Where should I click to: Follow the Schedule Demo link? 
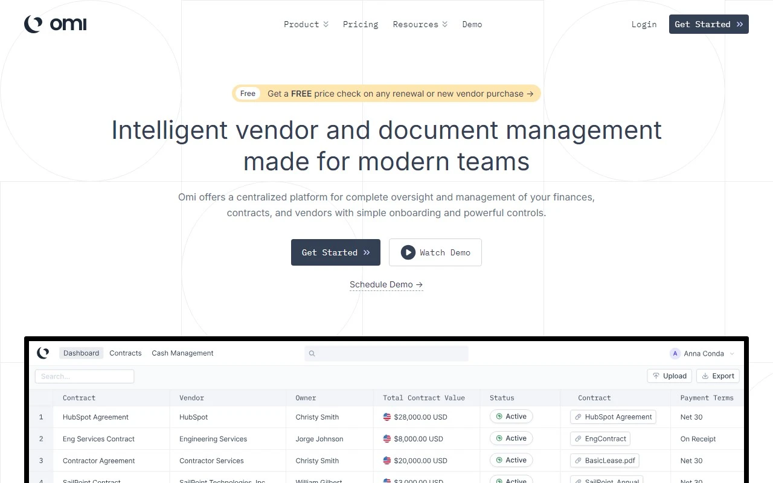point(386,284)
